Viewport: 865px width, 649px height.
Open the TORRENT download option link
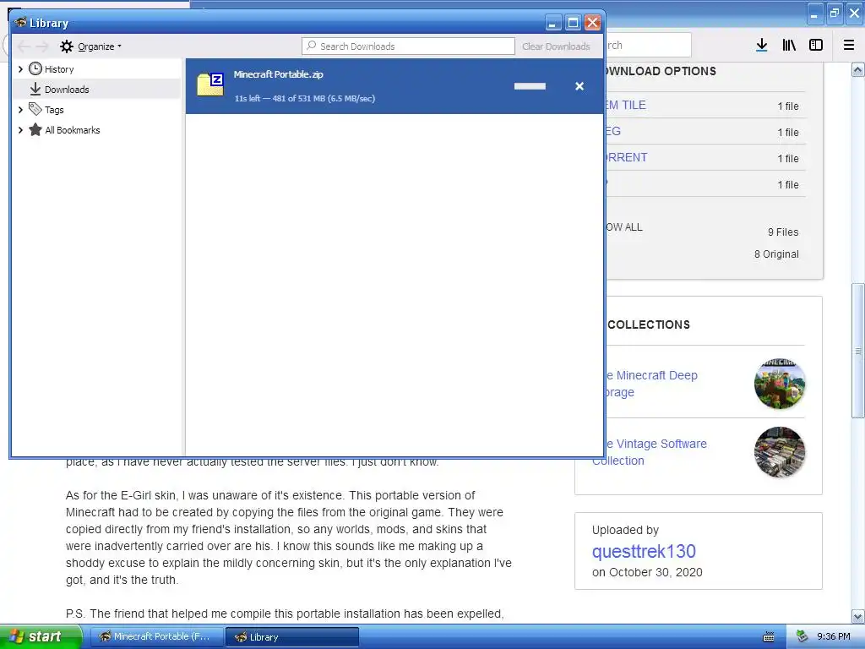tap(625, 157)
